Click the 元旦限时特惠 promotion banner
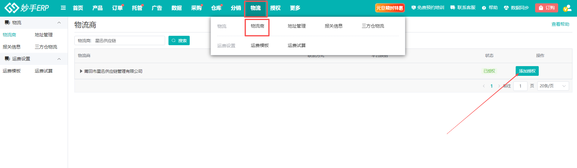The height and width of the screenshot is (168, 577). coord(390,8)
